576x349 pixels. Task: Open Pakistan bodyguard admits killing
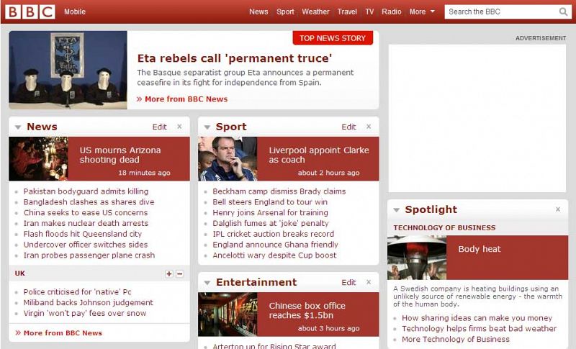(x=86, y=191)
